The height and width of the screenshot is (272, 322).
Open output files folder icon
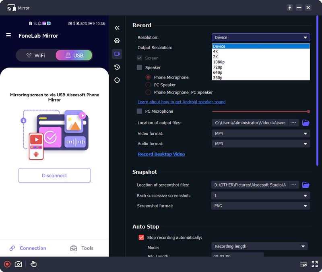tap(305, 123)
